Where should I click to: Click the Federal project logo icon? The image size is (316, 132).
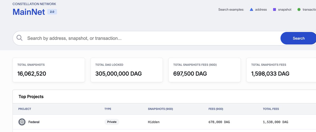(x=22, y=122)
